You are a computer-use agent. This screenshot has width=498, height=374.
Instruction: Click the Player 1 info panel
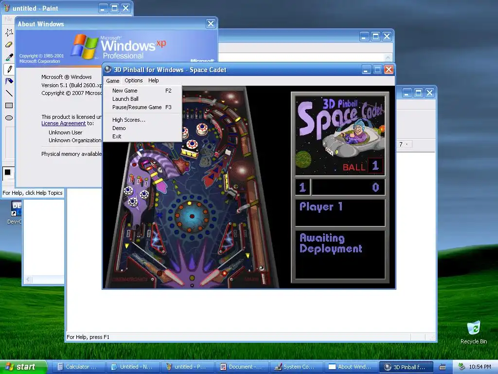[340, 212]
